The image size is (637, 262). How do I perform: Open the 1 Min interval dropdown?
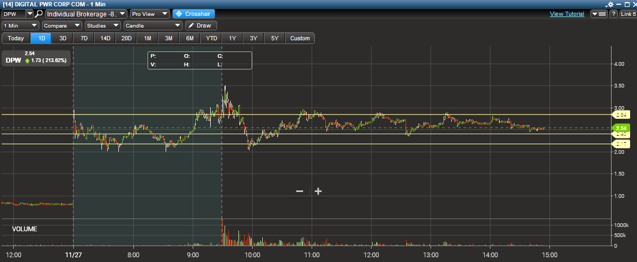pyautogui.click(x=21, y=25)
